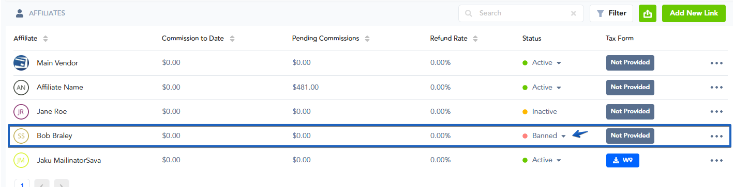Open the Filter options
The image size is (734, 187).
click(611, 13)
